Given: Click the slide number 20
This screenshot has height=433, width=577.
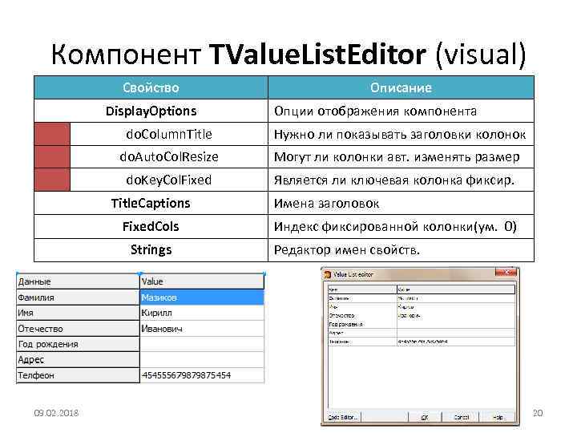Looking at the screenshot, I should tap(538, 413).
